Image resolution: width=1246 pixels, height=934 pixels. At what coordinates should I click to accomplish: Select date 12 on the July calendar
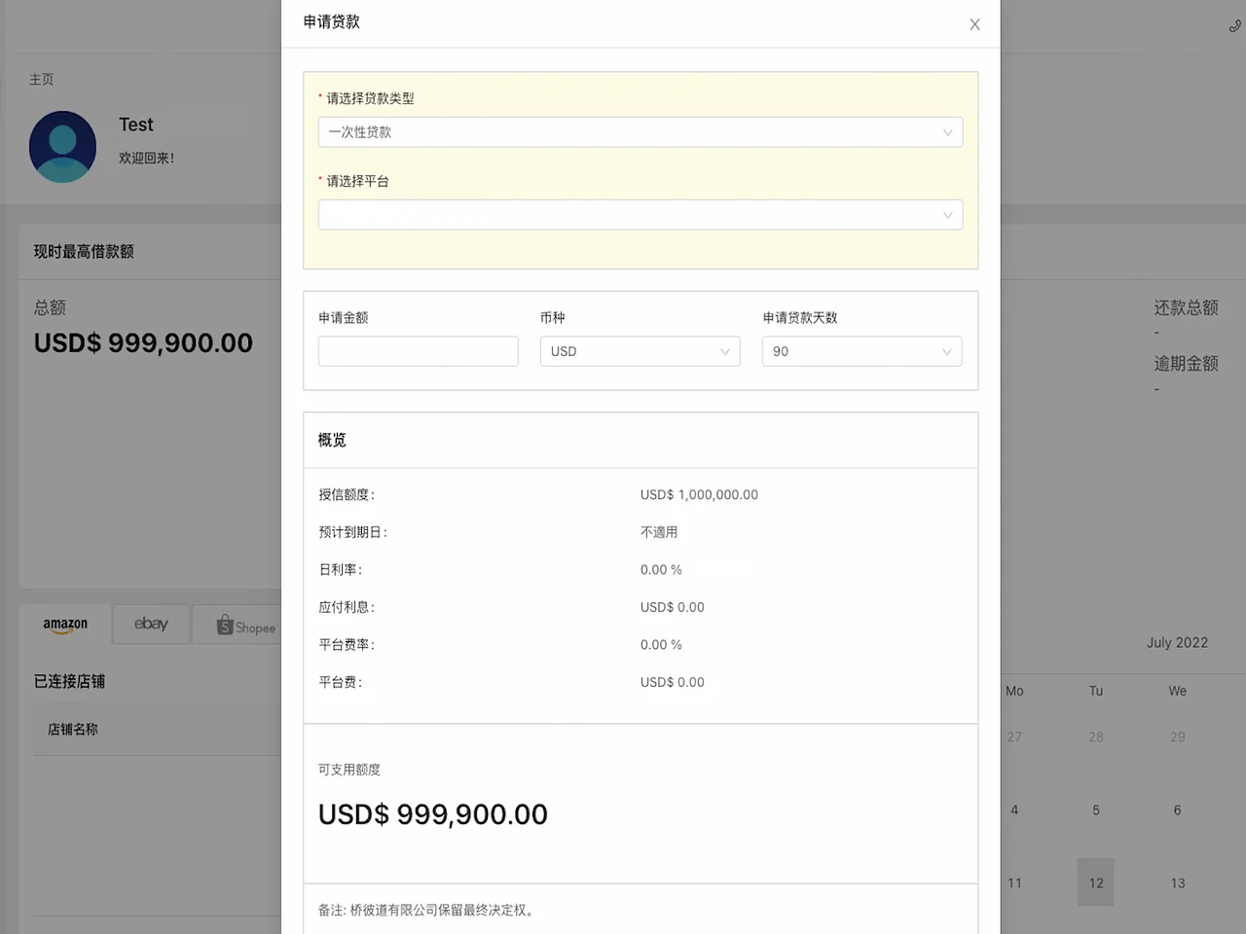(x=1096, y=882)
